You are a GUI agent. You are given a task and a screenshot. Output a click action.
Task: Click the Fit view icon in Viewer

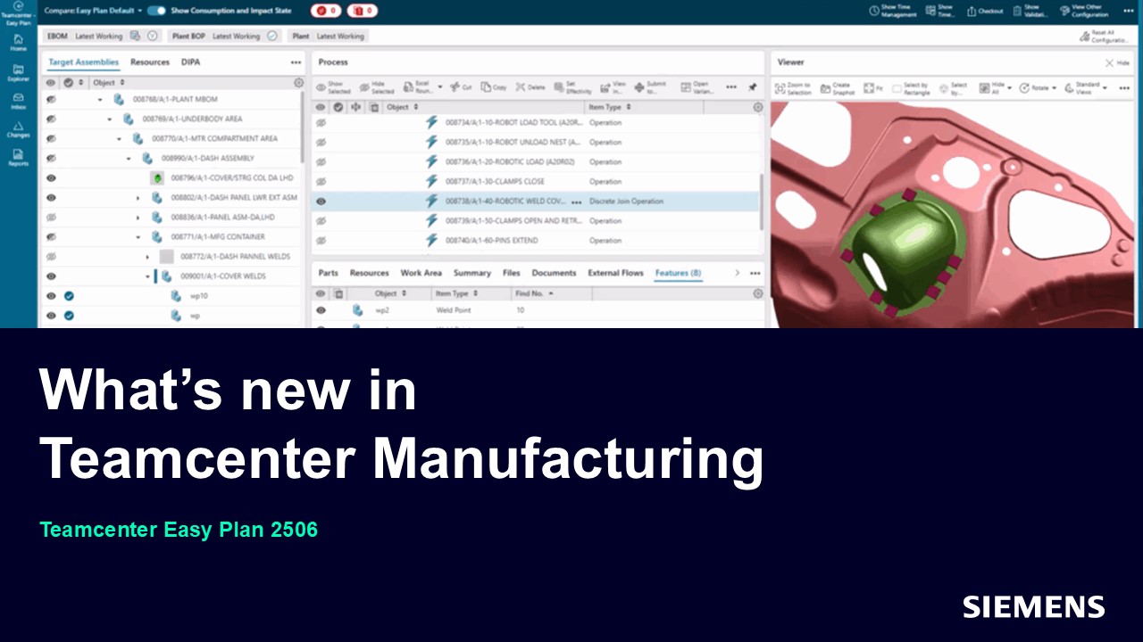[x=872, y=87]
